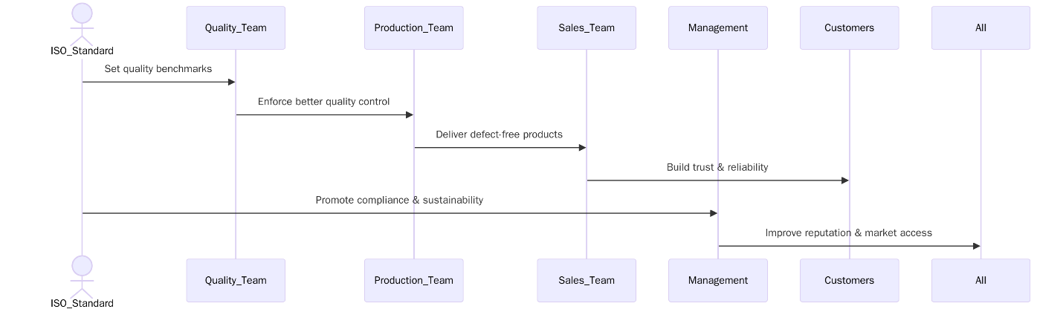Select the bottom Quality_Team participant box
Viewport: 1063px width, 309px height.
236,280
